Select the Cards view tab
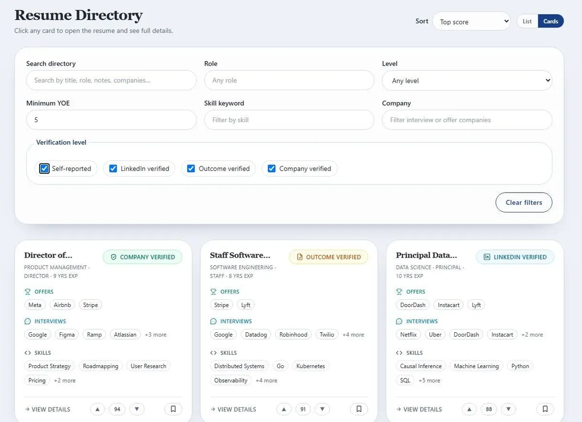This screenshot has height=422, width=582. pos(550,21)
